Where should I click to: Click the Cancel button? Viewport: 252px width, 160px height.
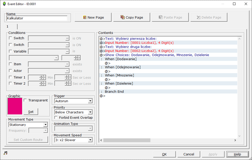click(189, 154)
